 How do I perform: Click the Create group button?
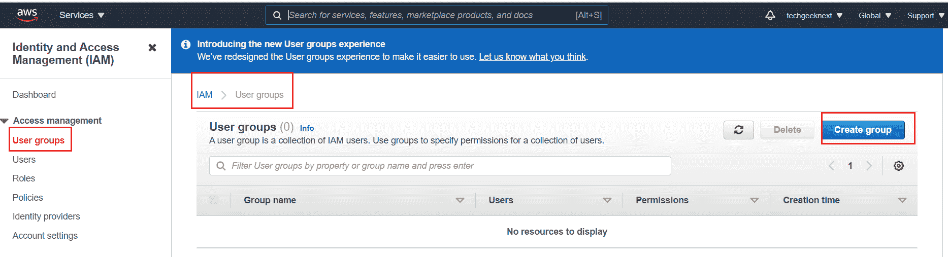[x=863, y=130]
